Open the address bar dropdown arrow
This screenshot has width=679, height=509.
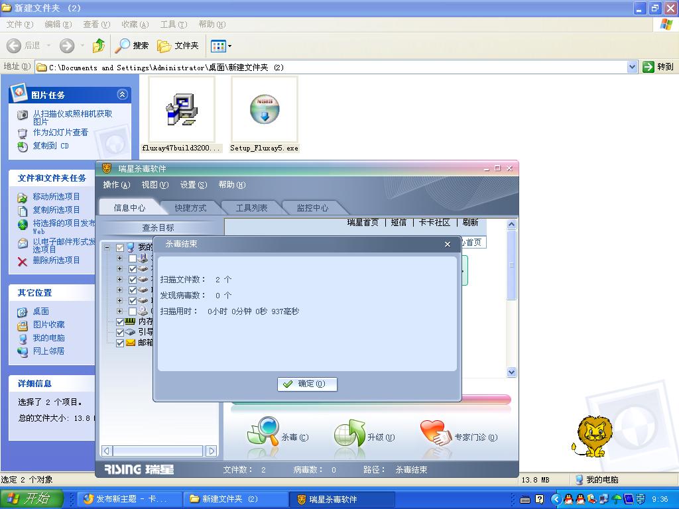point(632,67)
